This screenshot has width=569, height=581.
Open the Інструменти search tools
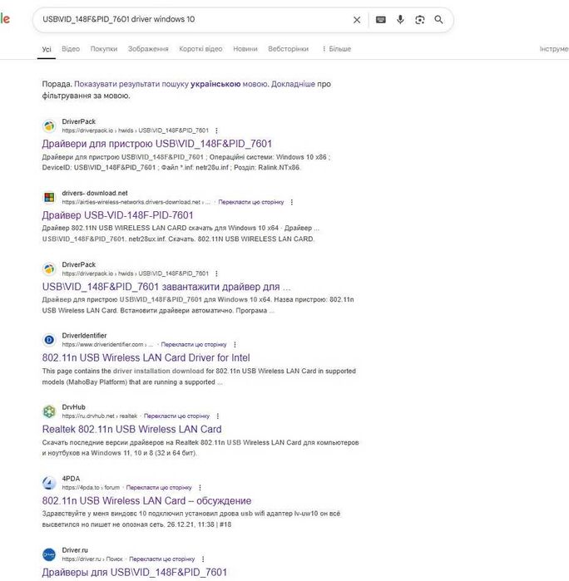[x=554, y=49]
